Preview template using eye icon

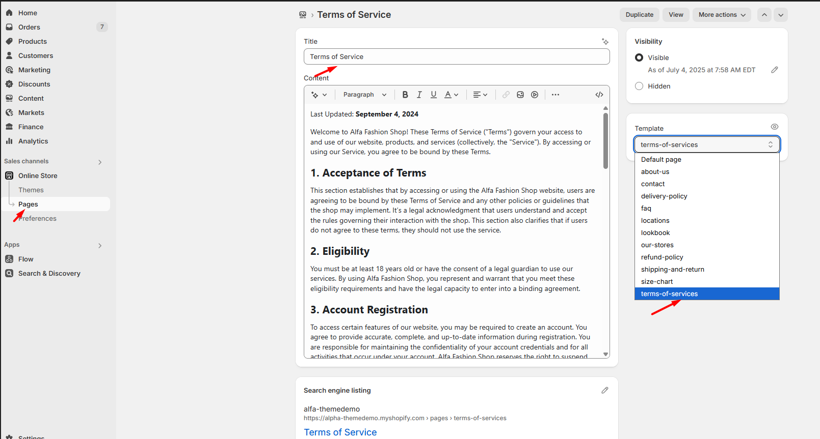(775, 127)
